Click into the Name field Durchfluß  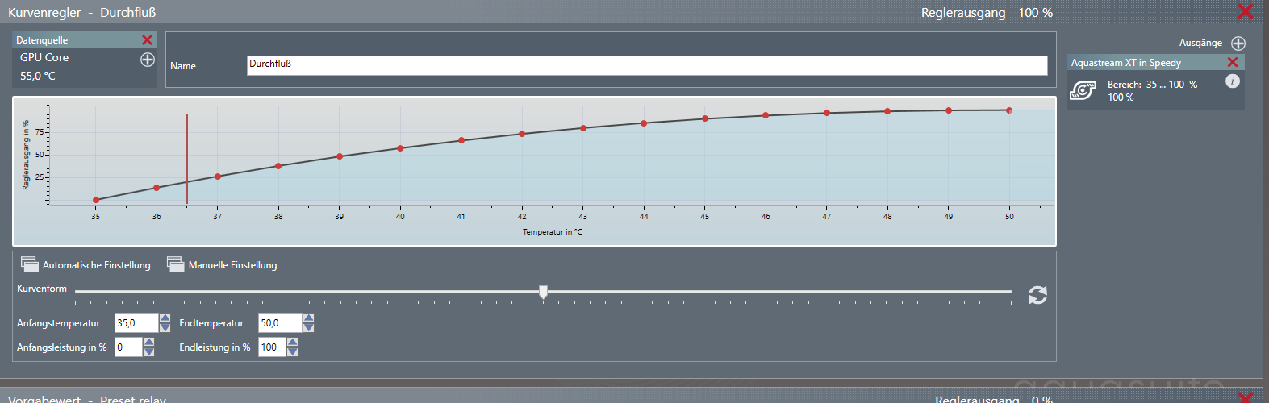coord(647,65)
